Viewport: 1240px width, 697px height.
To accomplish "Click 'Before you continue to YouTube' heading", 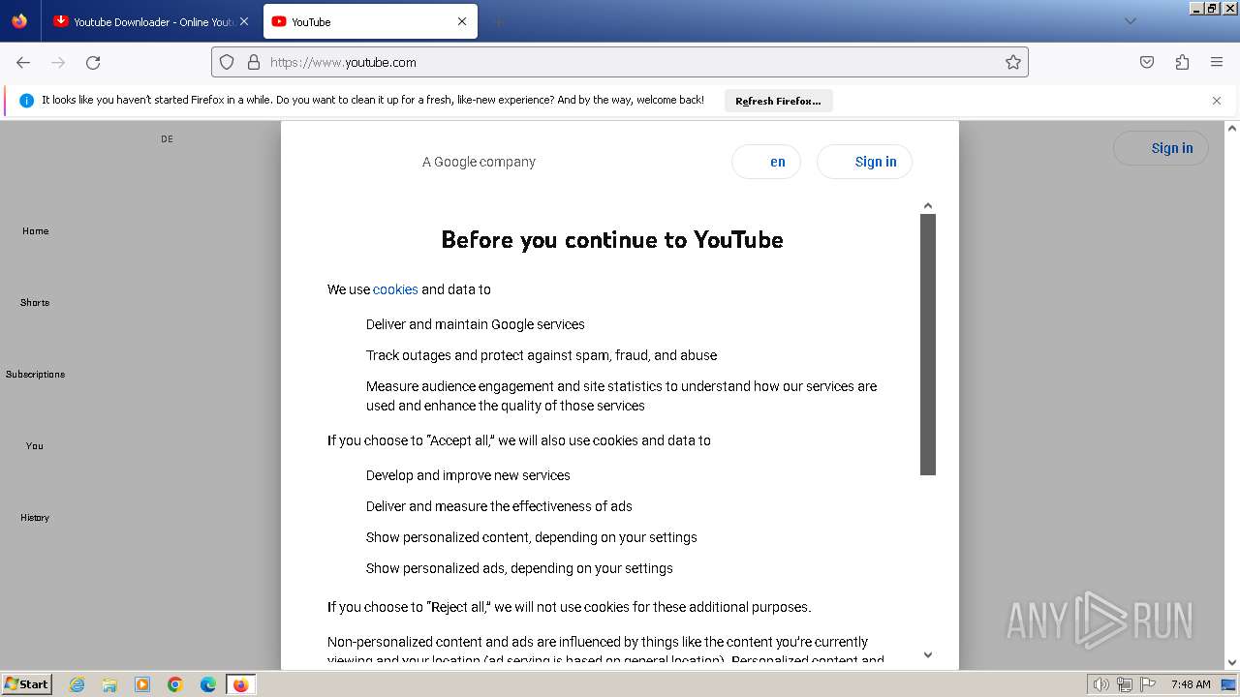I will click(612, 239).
